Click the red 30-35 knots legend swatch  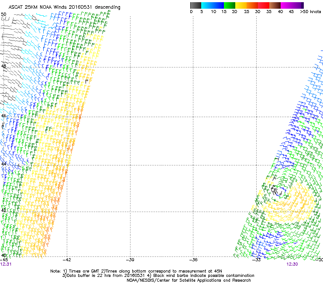click(x=264, y=5)
